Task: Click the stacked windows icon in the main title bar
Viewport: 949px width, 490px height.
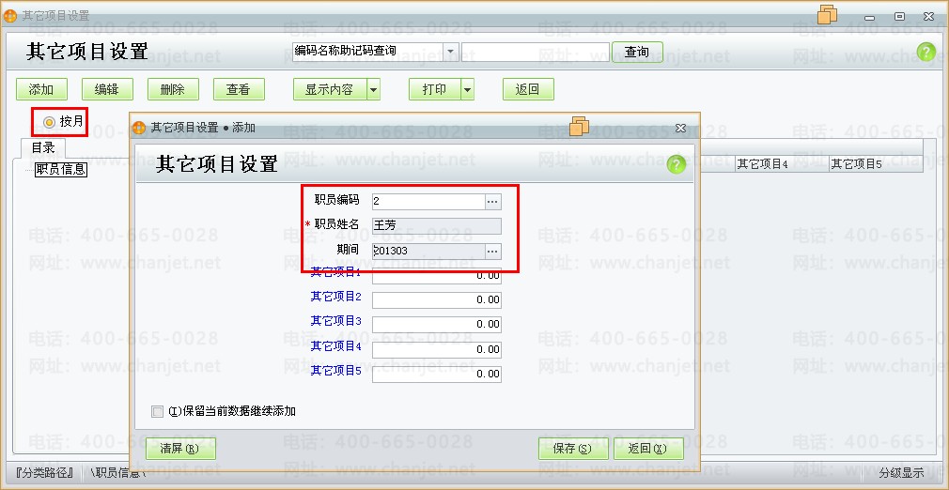Action: [x=827, y=14]
